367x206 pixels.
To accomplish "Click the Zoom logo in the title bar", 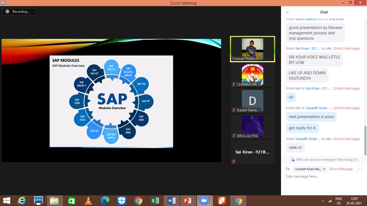I will (3, 3).
